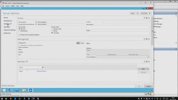178x100 pixels.
Task: Go to the Members navigation item
Action: point(7,27)
